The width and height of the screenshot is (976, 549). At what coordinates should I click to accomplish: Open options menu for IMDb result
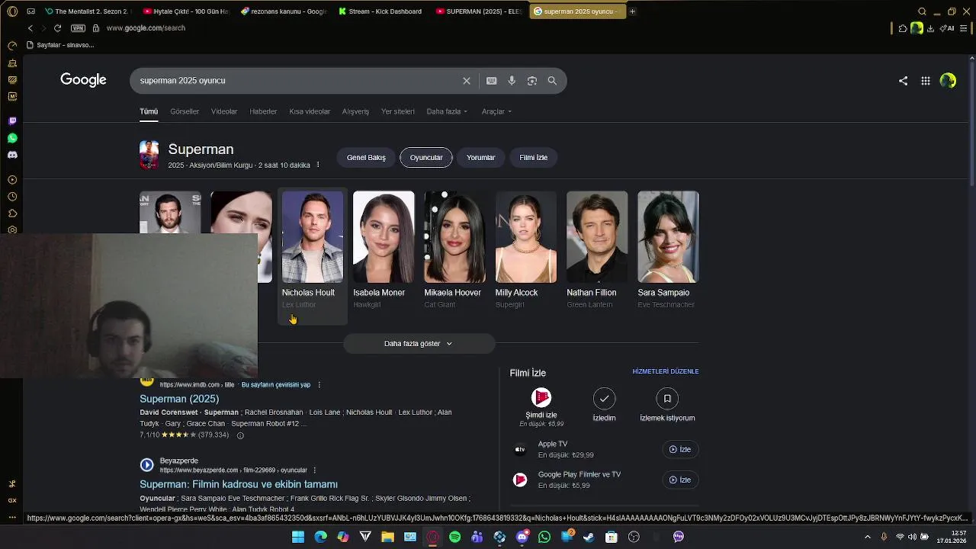(x=319, y=385)
